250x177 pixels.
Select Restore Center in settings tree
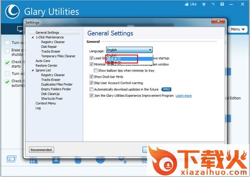[46, 66]
